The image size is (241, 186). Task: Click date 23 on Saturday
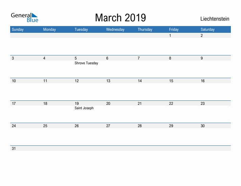[x=202, y=103]
